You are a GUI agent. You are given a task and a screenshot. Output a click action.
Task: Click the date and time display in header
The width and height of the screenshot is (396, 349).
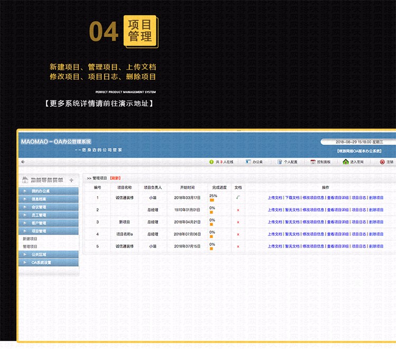pos(359,142)
